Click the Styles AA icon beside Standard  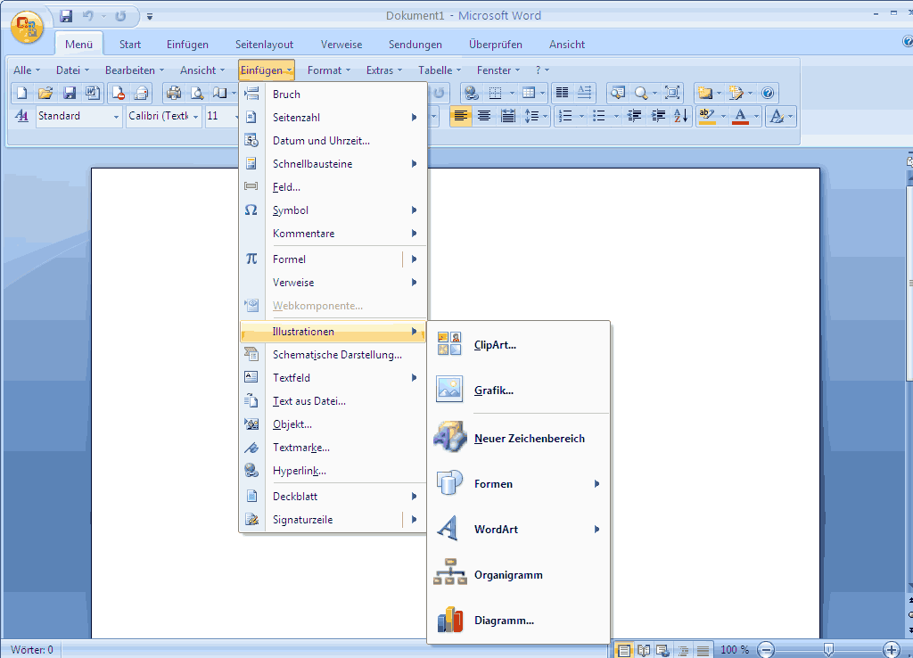21,116
